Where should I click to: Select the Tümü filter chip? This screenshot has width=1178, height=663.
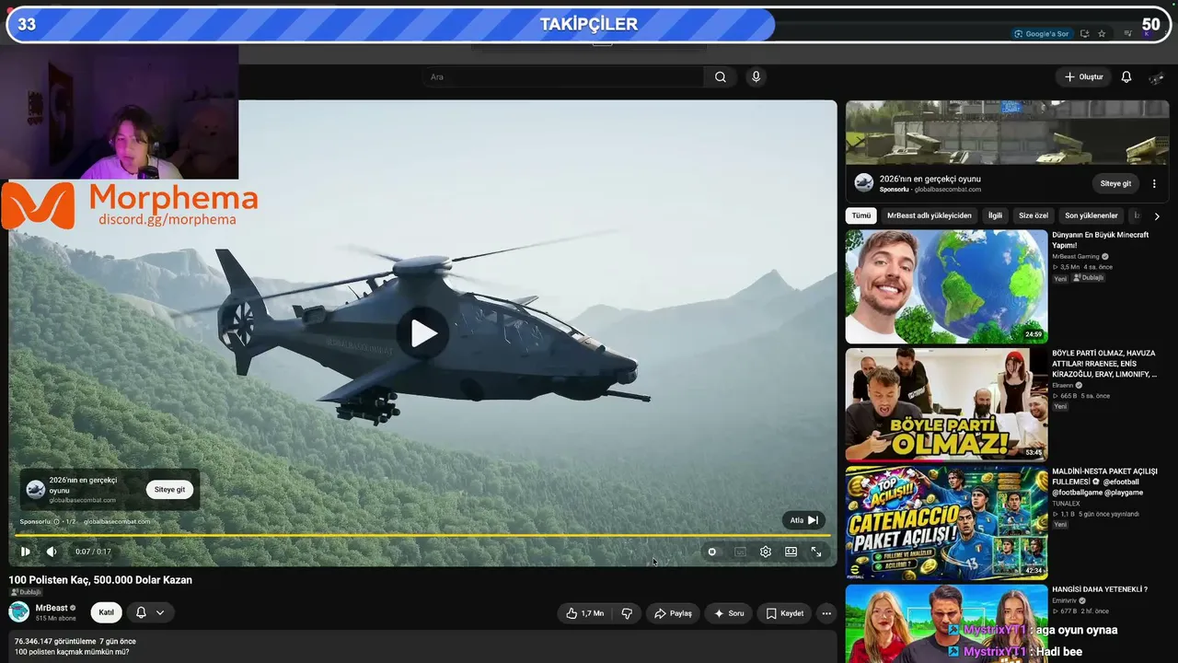(861, 215)
